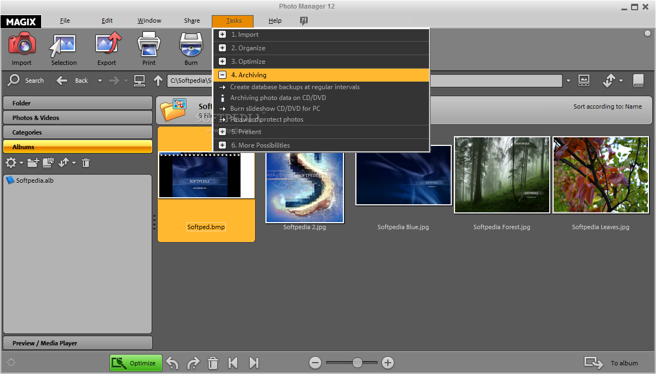Collapse the 4. Archiving task group
This screenshot has width=656, height=374.
tap(222, 75)
